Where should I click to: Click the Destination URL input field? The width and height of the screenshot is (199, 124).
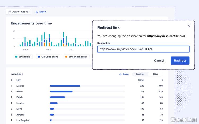pyautogui.click(x=143, y=49)
